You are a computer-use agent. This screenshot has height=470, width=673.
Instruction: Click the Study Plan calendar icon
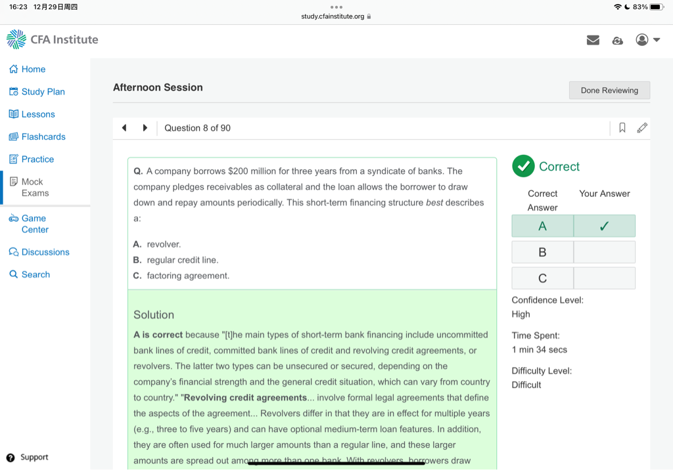tap(14, 91)
